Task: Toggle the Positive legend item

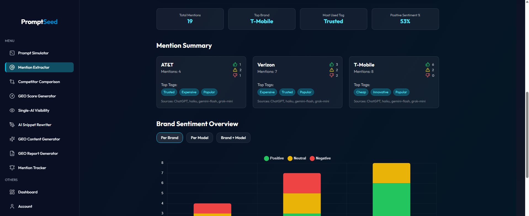Action: [274, 158]
